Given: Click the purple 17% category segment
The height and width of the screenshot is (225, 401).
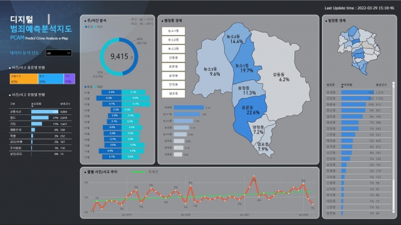Looking at the screenshot, I should 70,79.
